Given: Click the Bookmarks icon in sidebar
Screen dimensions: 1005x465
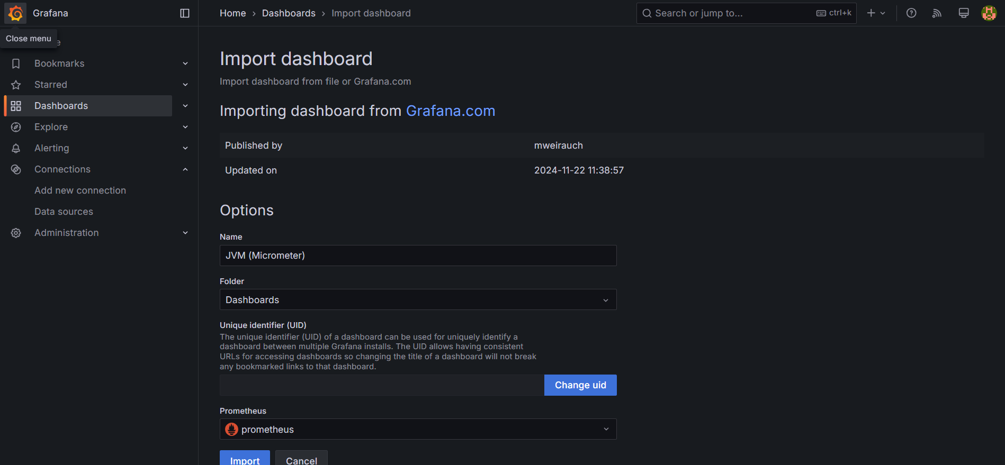Looking at the screenshot, I should pyautogui.click(x=16, y=63).
